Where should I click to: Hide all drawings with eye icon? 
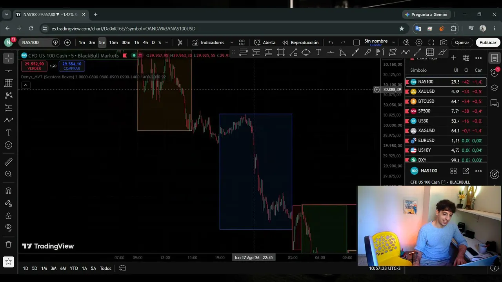[x=8, y=227]
